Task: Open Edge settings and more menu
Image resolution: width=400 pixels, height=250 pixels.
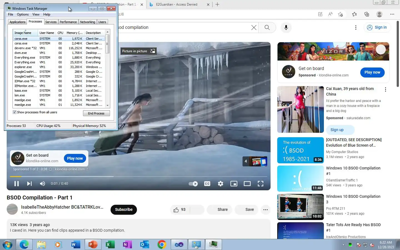Action: (392, 14)
